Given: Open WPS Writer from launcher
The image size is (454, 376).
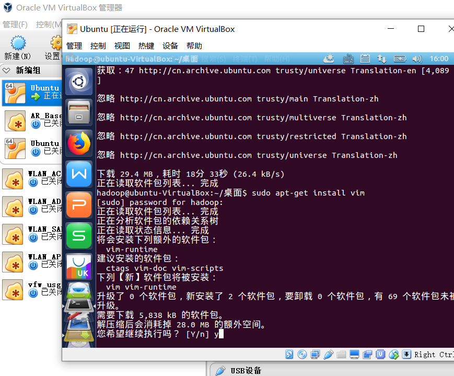Looking at the screenshot, I should (x=79, y=174).
